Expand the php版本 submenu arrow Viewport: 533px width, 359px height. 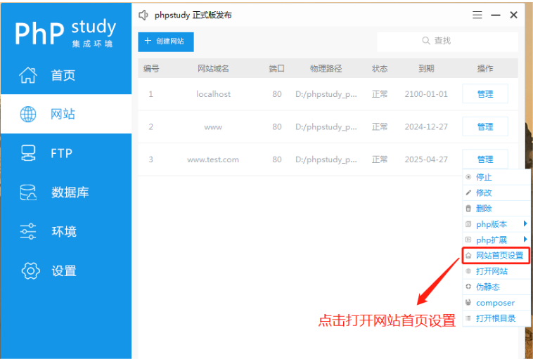[525, 223]
